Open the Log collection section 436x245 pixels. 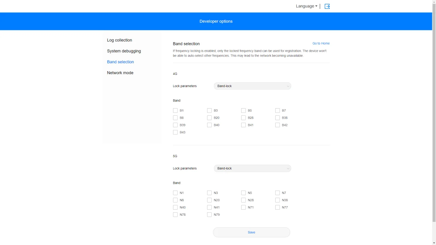[x=119, y=40]
